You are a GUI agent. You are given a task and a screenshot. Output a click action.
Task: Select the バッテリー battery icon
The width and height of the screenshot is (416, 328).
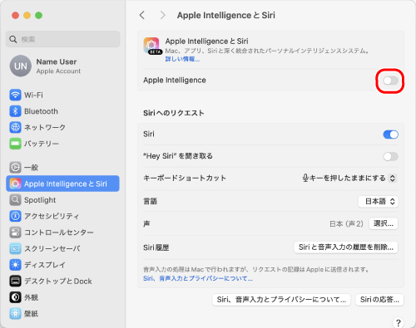click(x=15, y=144)
